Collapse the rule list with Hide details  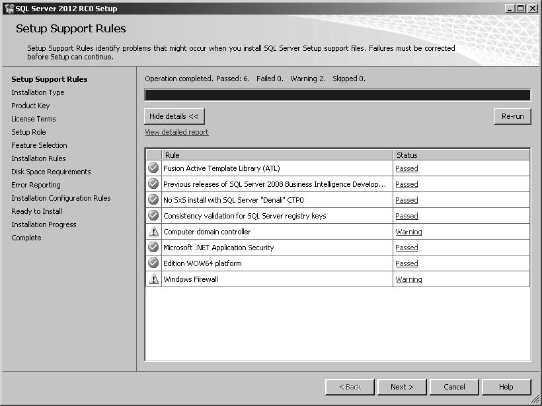click(x=174, y=116)
